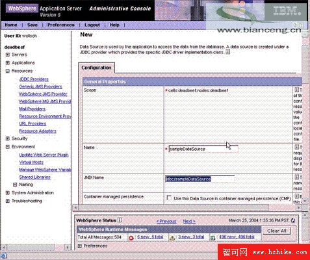
Task: Click the green information messages icon
Action: click(x=213, y=238)
